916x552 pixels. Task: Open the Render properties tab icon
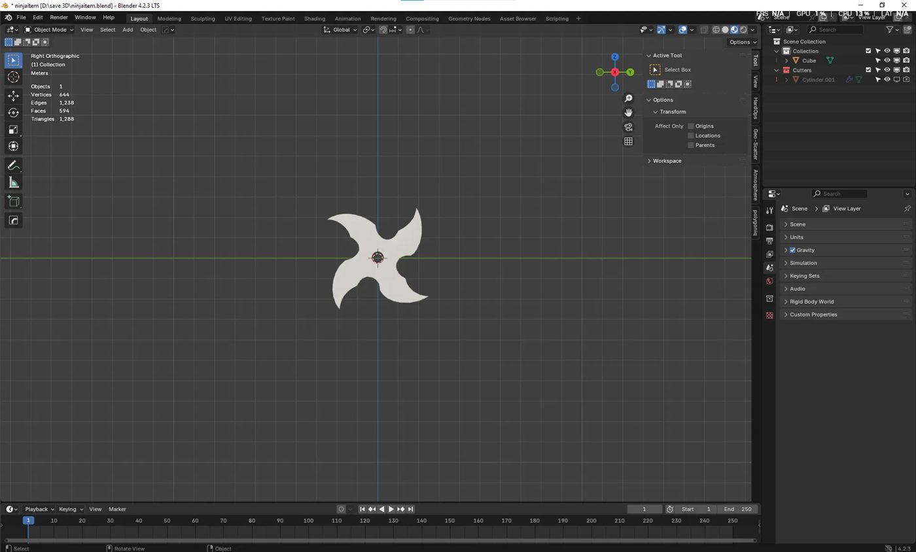click(769, 227)
